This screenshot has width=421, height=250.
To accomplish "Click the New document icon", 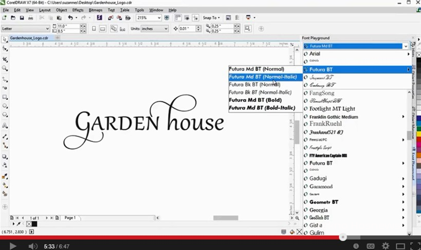I will 4,17.
